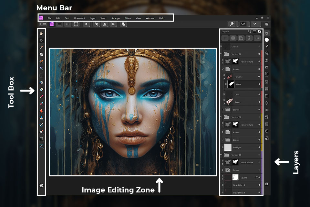Click the Layers panel icon in sidebar
This screenshot has width=310, height=207.
tap(267, 33)
